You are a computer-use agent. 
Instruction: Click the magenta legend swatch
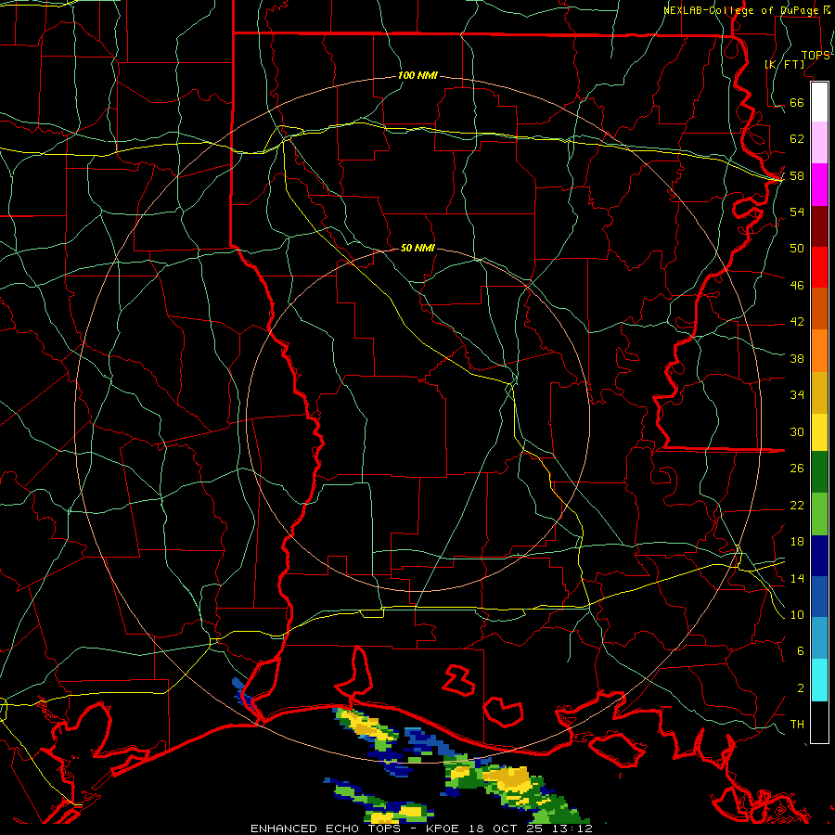(x=819, y=185)
